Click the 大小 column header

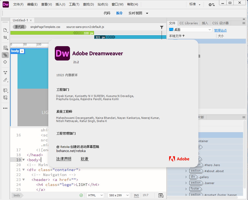point(221,36)
